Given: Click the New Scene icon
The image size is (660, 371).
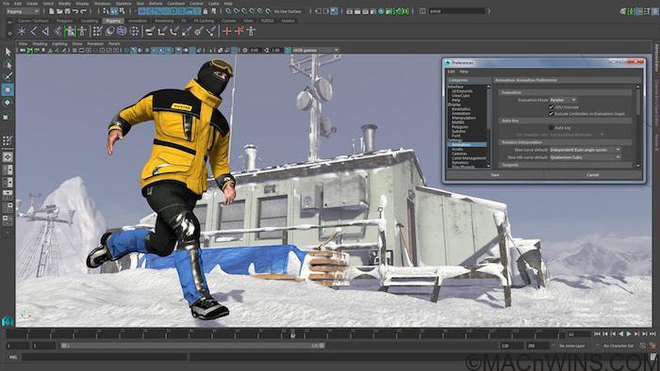Looking at the screenshot, I should pyautogui.click(x=51, y=11).
